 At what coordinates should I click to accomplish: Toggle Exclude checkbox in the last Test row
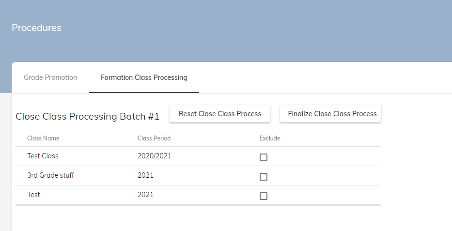(x=264, y=196)
